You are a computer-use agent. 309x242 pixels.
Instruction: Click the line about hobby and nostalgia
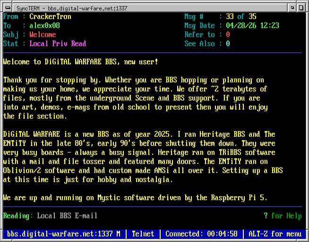(x=88, y=180)
